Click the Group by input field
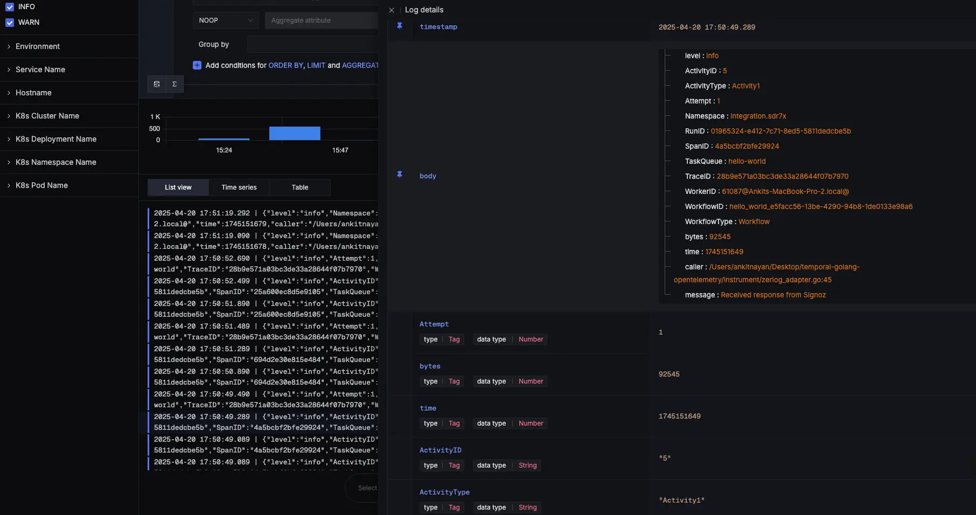Screen dimensions: 976x515 [312, 44]
